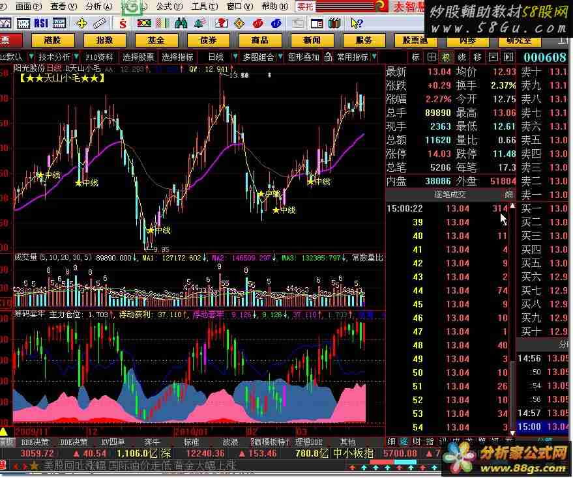573x478 pixels.
Task: Expand the 日线 period dropdown arrow
Action: [x=235, y=57]
